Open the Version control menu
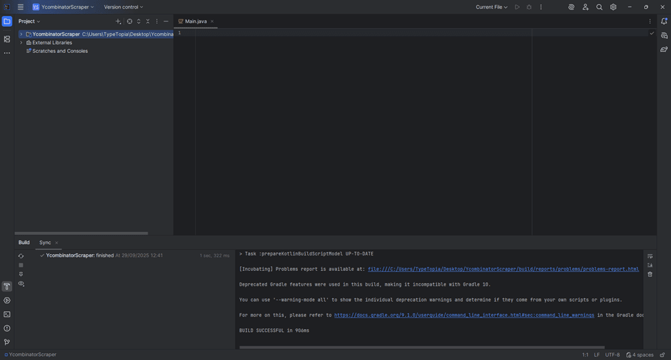The image size is (671, 360). tap(123, 7)
